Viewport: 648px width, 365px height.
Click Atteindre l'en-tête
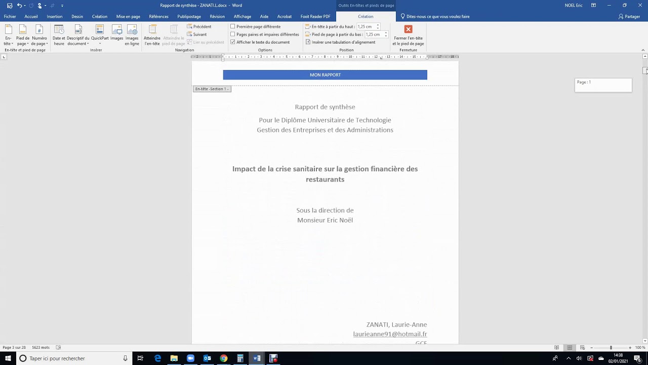[152, 35]
